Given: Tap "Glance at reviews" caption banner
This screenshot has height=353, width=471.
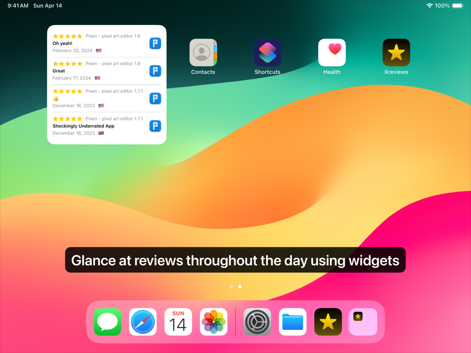Looking at the screenshot, I should (235, 260).
